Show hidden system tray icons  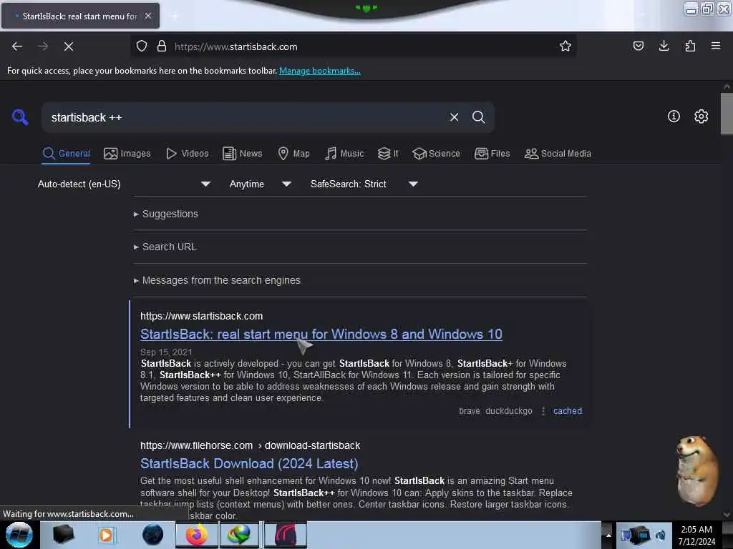608,535
